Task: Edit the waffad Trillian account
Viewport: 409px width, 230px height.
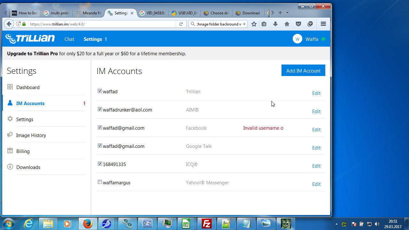Action: (x=316, y=93)
